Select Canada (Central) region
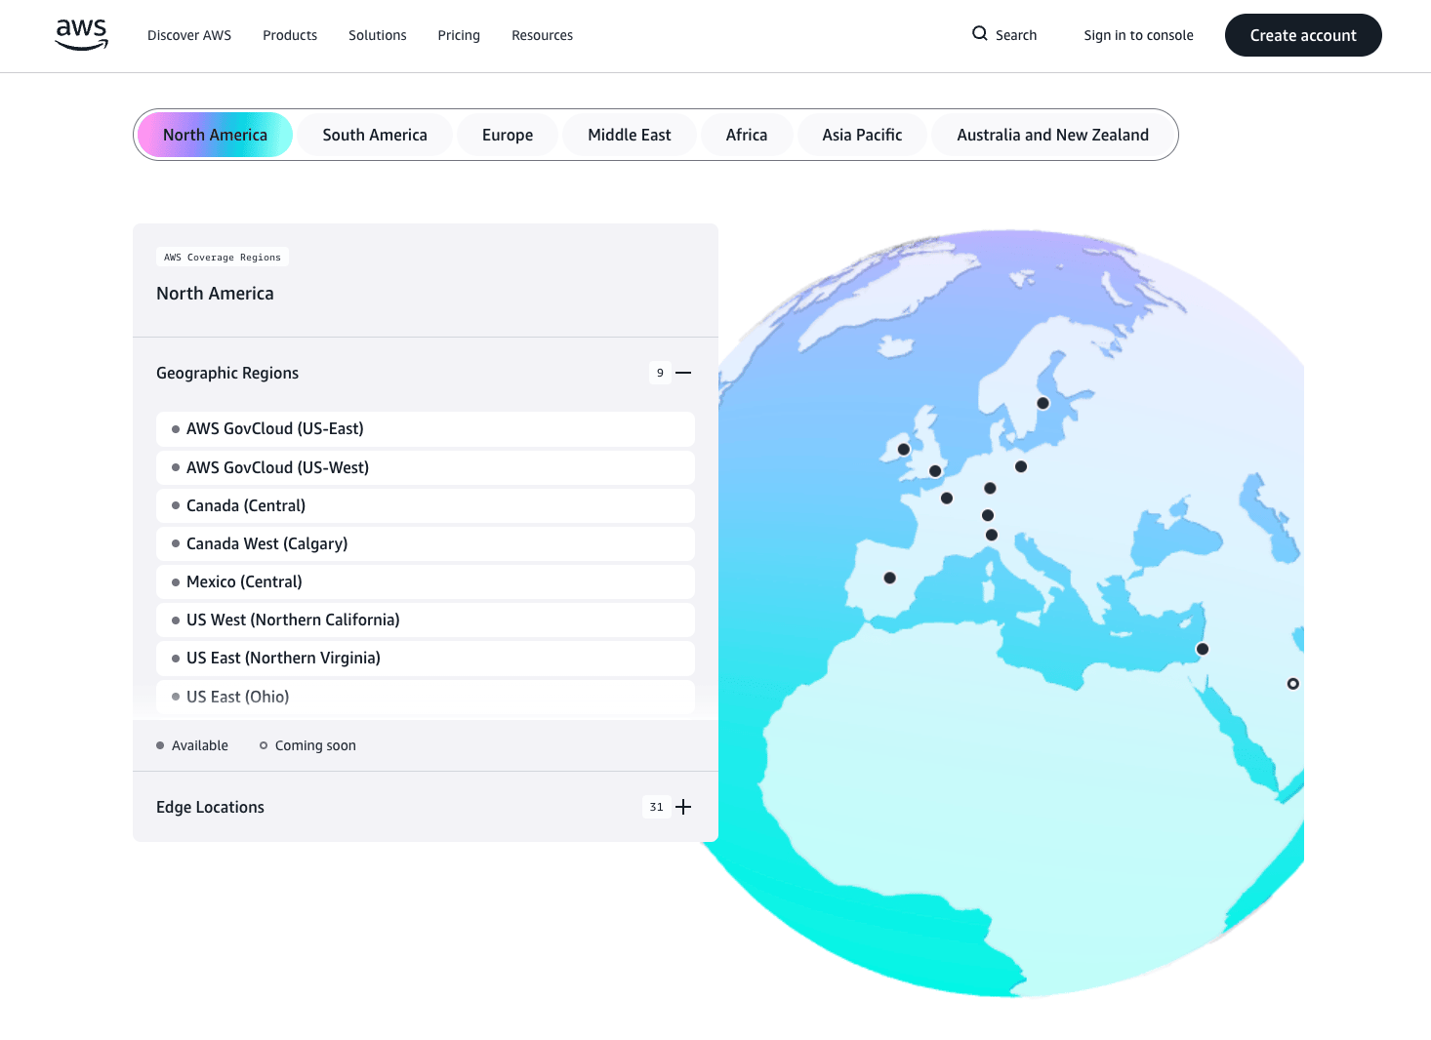1431x1040 pixels. click(x=426, y=505)
